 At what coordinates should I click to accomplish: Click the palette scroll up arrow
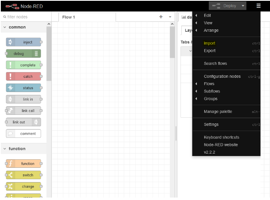(49, 24)
